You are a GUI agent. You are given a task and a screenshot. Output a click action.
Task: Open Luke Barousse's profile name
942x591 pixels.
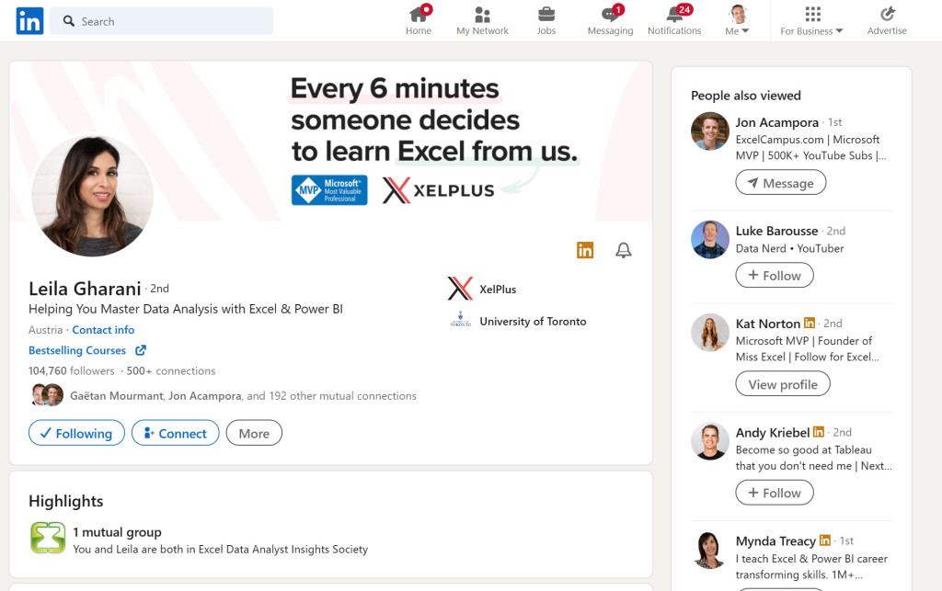point(776,231)
